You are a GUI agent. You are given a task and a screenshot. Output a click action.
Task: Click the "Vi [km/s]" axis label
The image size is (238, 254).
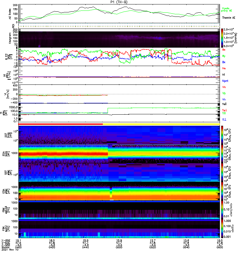click(7, 94)
